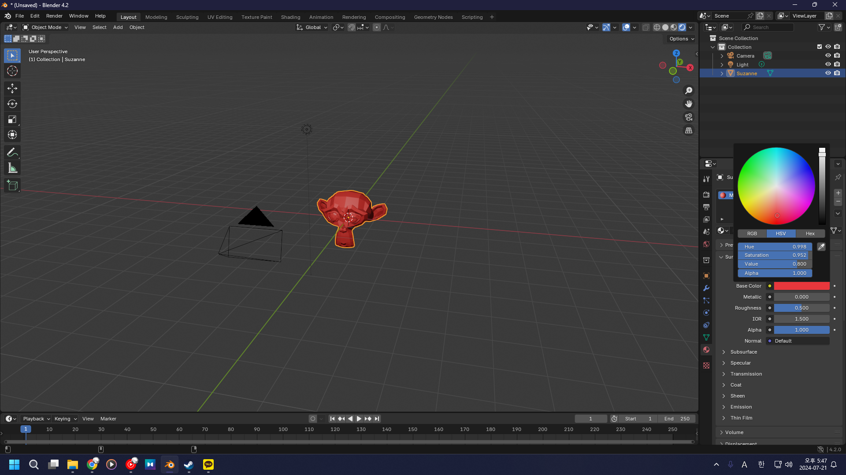The width and height of the screenshot is (846, 475).
Task: Open the Object Mode dropdown
Action: [45, 27]
